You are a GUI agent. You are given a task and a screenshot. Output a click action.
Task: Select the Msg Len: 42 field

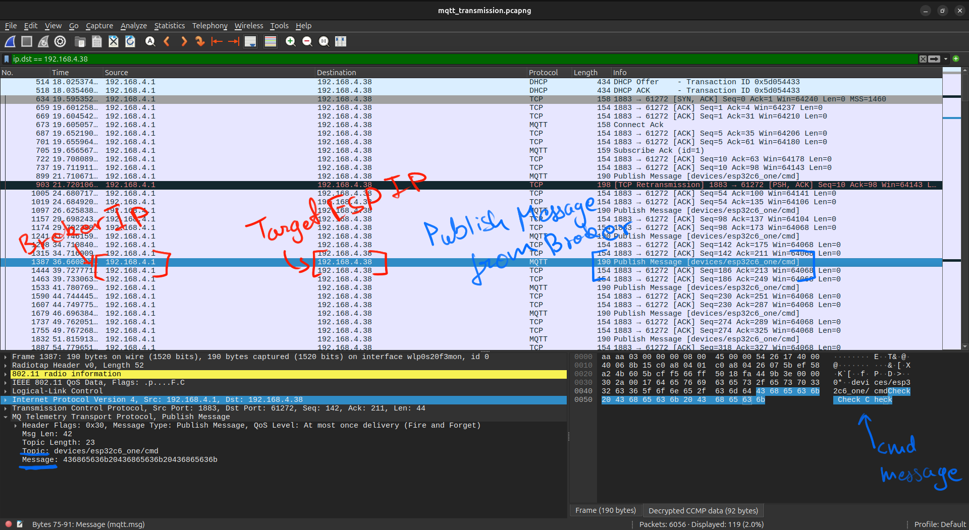click(47, 434)
